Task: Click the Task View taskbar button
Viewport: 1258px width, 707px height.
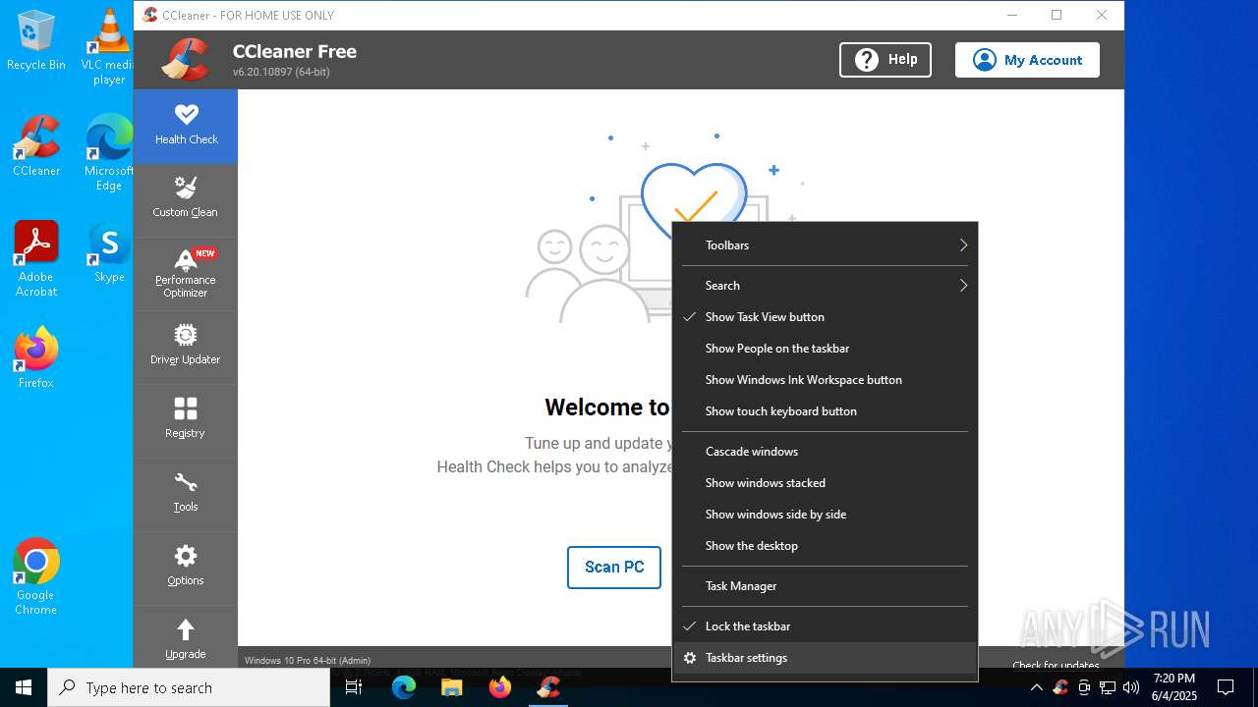Action: click(x=354, y=687)
